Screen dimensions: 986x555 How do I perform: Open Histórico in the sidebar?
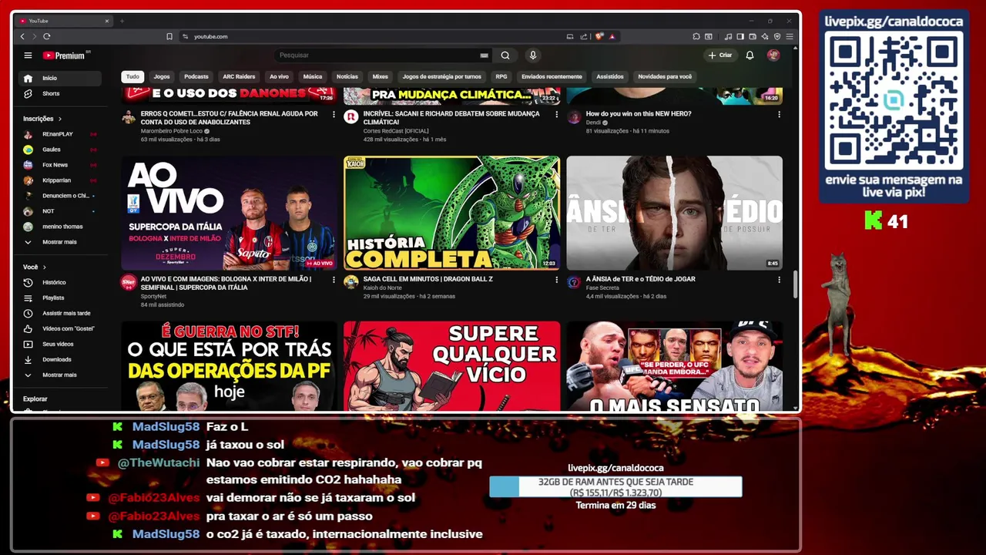[x=59, y=282]
